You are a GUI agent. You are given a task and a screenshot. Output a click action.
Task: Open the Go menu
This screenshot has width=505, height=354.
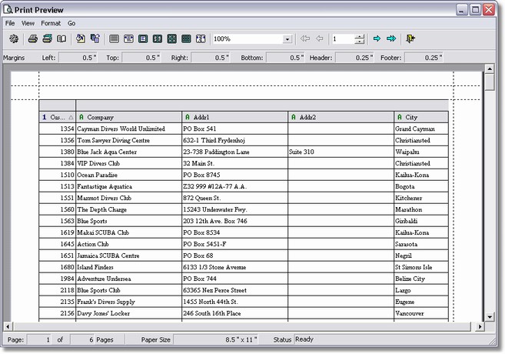tap(71, 23)
